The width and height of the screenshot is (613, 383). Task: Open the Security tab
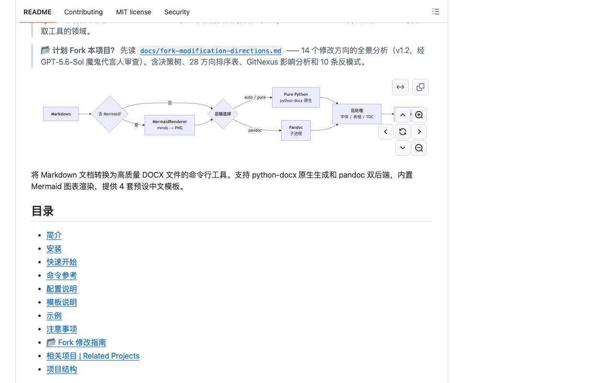[x=177, y=12]
